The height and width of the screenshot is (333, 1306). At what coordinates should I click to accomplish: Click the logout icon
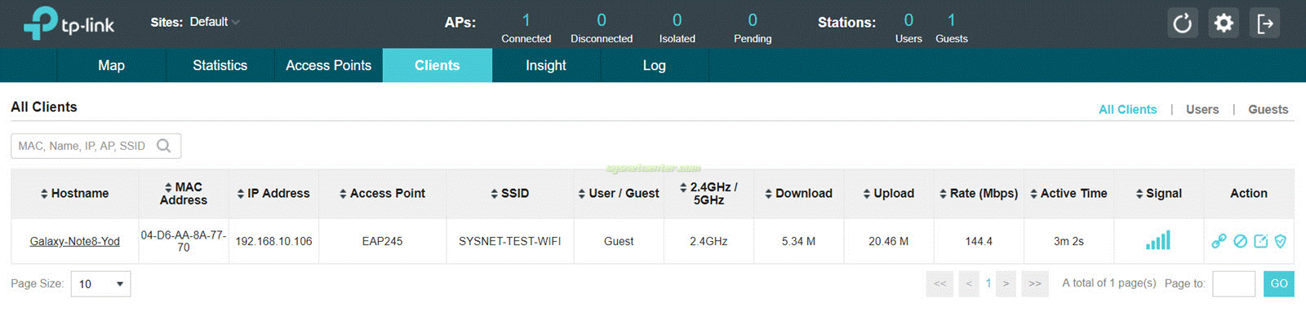1264,23
